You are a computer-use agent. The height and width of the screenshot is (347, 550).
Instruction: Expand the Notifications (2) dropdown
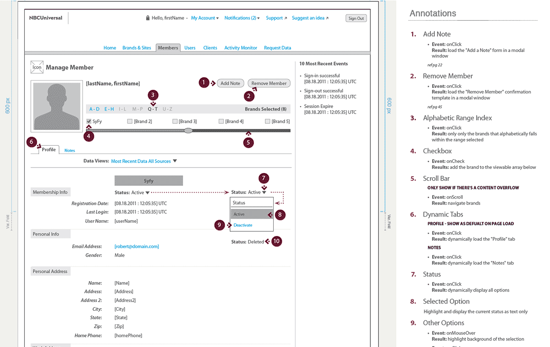click(x=242, y=18)
